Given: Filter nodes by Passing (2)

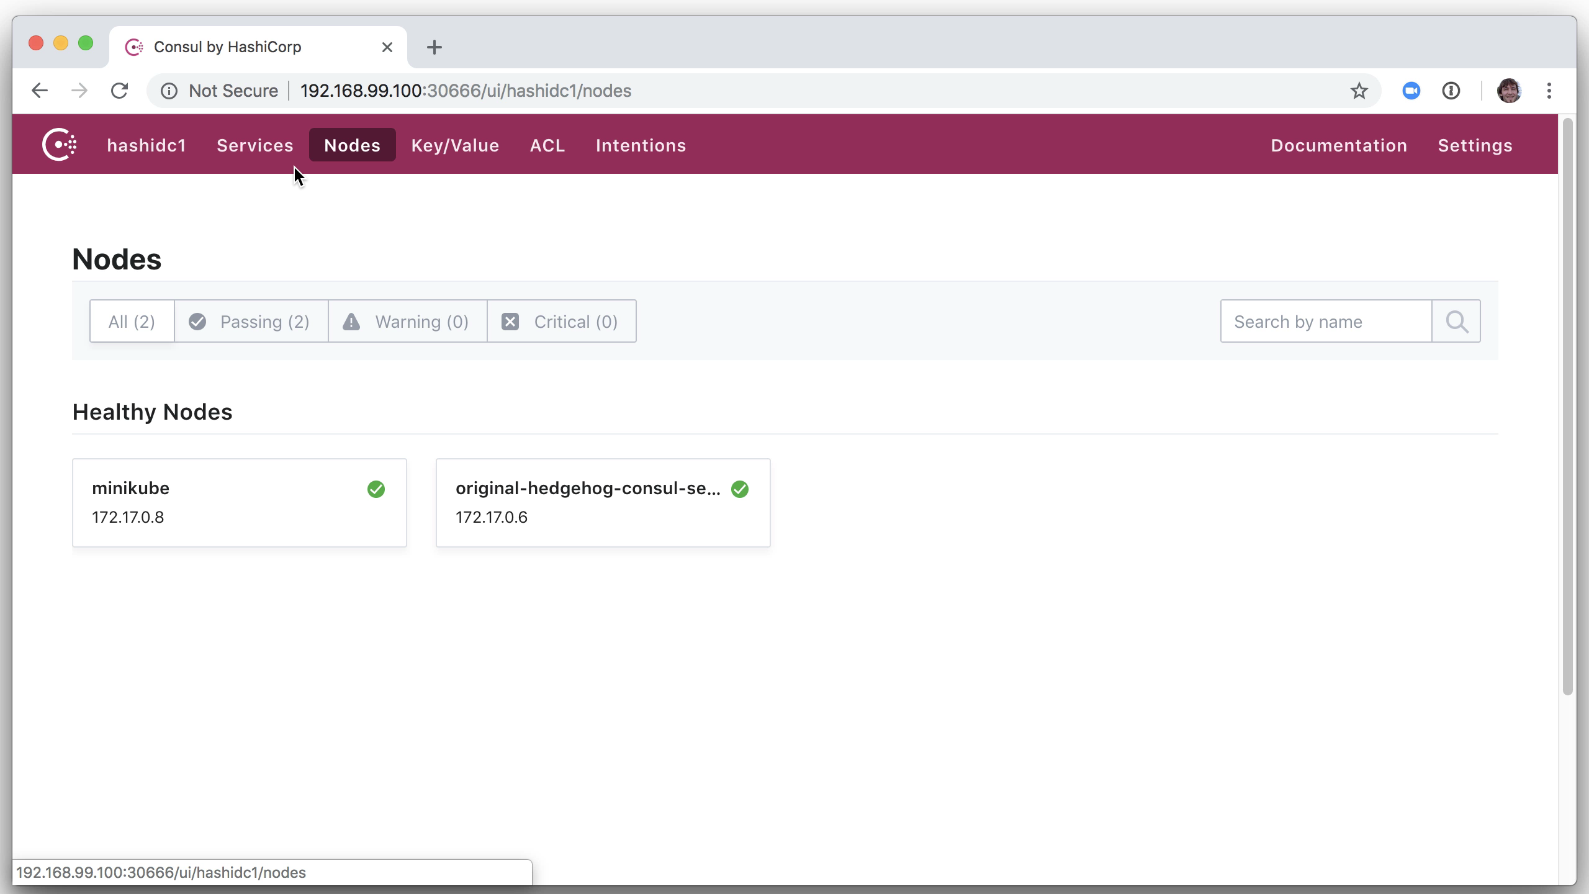Looking at the screenshot, I should click(251, 322).
